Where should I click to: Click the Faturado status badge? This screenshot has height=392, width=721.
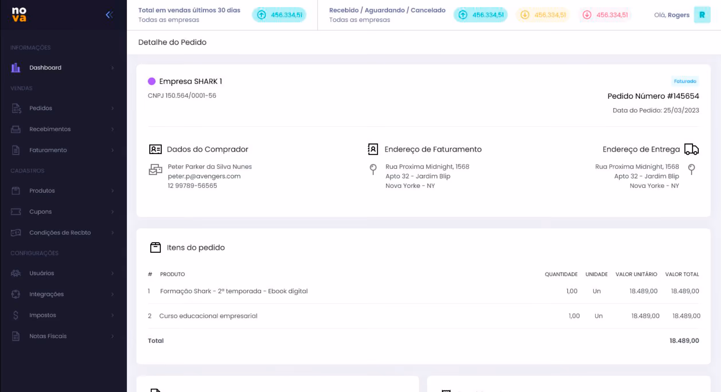coord(685,81)
